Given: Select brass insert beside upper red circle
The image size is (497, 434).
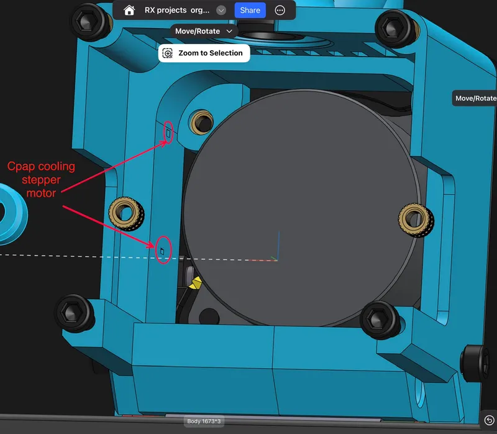Looking at the screenshot, I should [201, 122].
